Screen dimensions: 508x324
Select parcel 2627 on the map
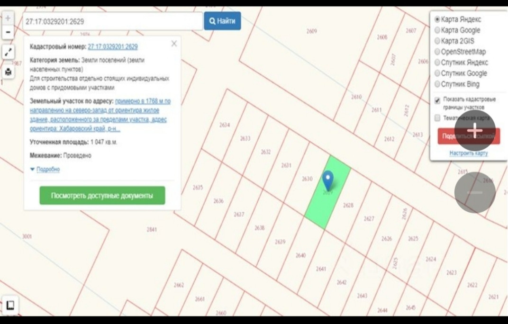pyautogui.click(x=369, y=219)
